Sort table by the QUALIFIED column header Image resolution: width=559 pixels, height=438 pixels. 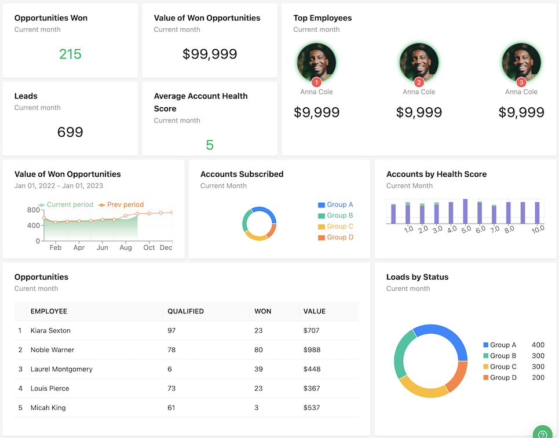click(185, 311)
